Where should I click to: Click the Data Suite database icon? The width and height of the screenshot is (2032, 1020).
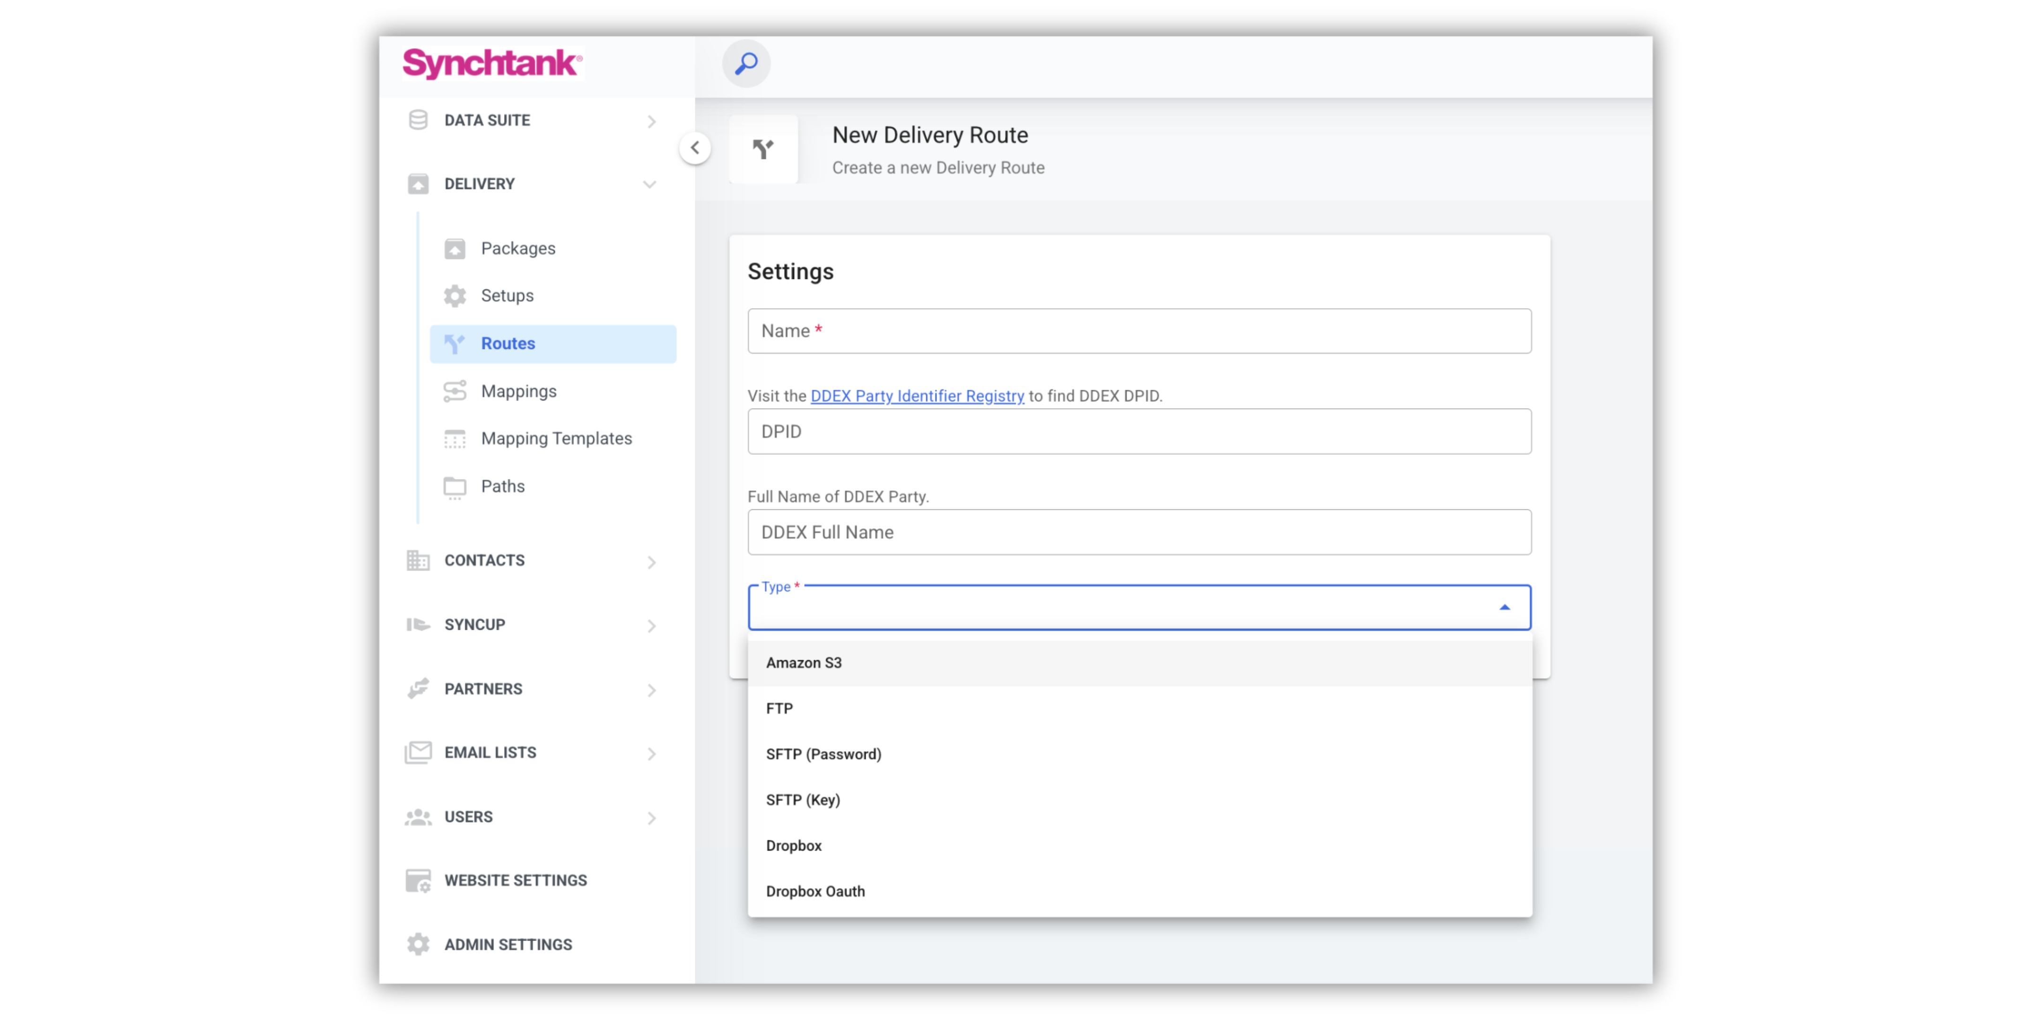(x=418, y=120)
